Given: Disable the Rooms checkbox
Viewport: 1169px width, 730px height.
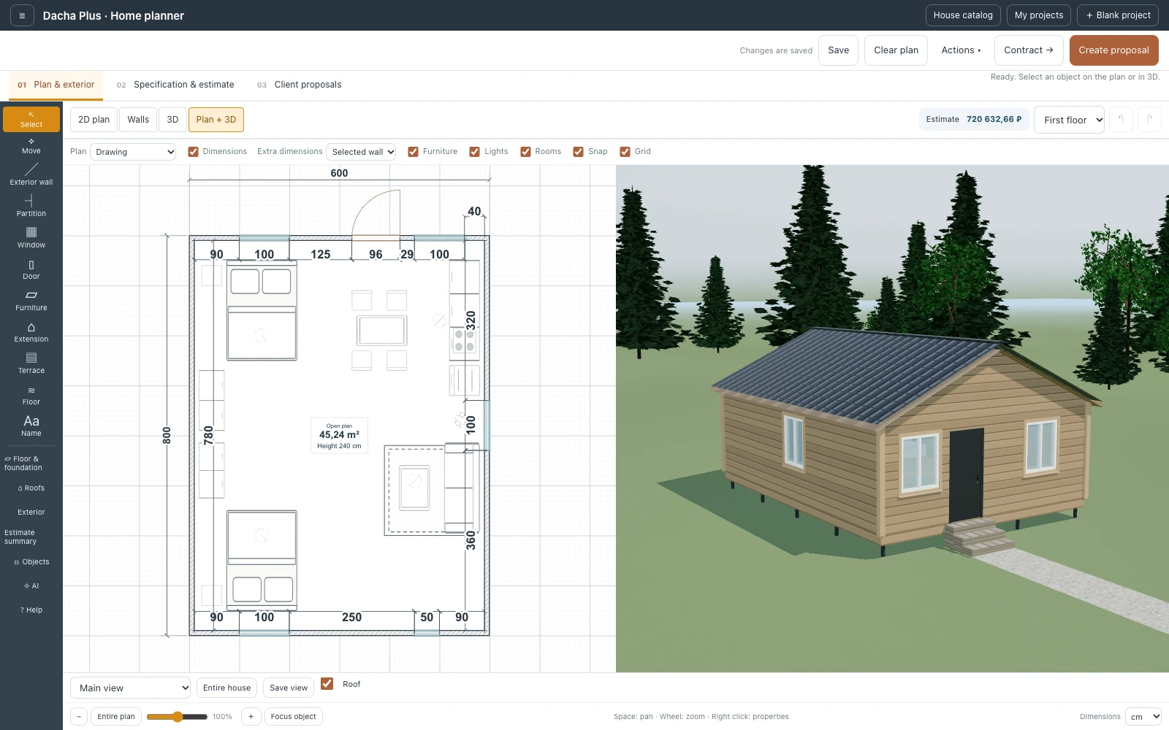Looking at the screenshot, I should tap(525, 152).
